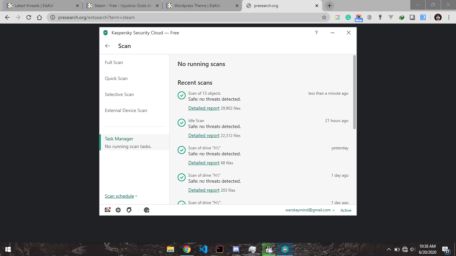Click the Kaspersky shield logo in title bar
This screenshot has width=456, height=256.
105,33
